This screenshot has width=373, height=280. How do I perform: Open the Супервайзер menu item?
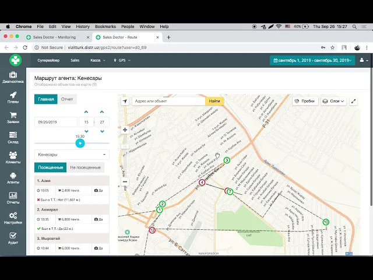[48, 61]
